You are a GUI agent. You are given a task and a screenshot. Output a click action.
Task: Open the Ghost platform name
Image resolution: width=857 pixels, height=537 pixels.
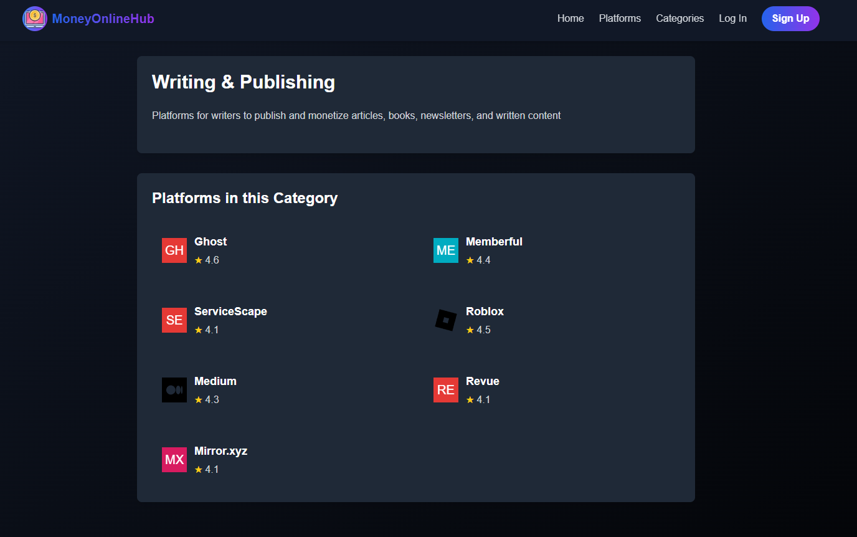(x=211, y=242)
